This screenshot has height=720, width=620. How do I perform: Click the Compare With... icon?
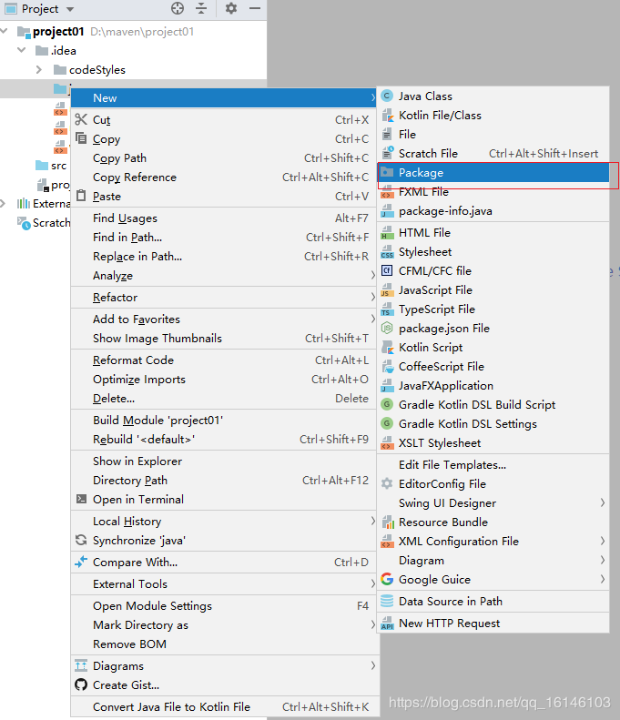coord(81,562)
